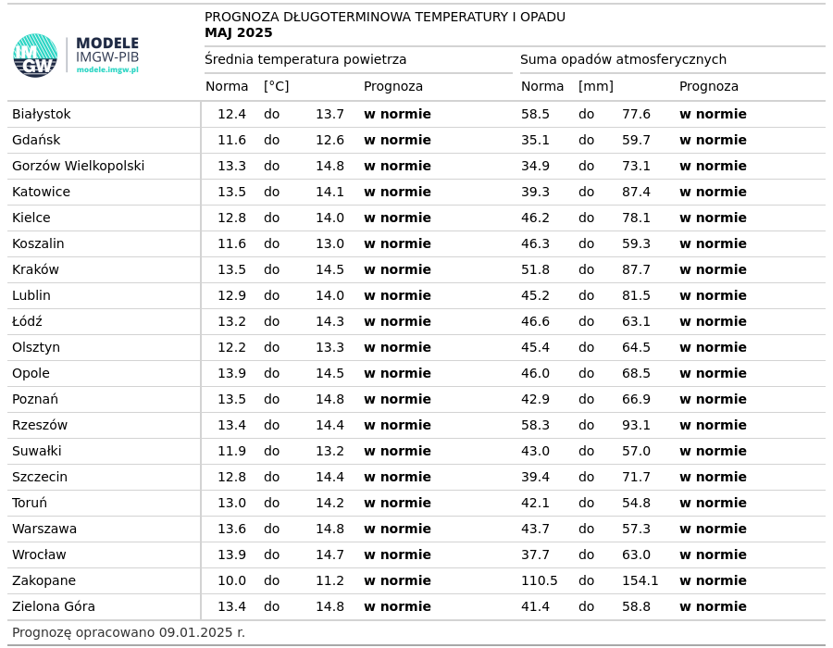833x648 pixels.
Task: Click Białystok lower temperature norm 12.4
Action: [x=231, y=114]
